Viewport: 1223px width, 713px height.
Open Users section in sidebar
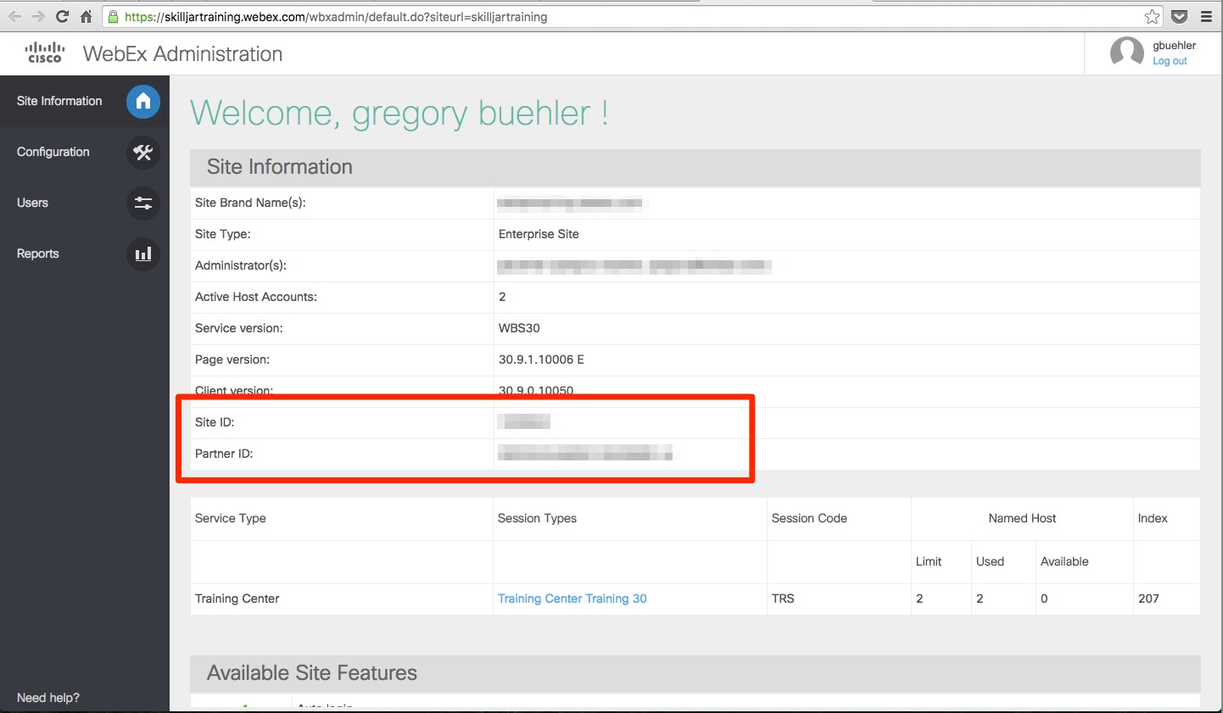tap(32, 203)
